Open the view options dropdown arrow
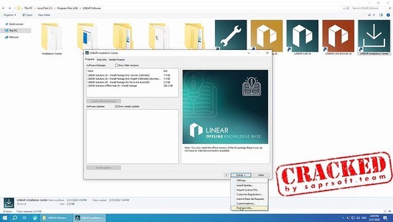Image resolution: width=393 pixels, height=222 pixels. [374, 15]
